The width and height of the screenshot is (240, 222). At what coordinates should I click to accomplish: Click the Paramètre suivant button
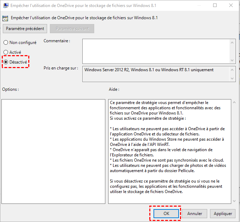[72, 29]
